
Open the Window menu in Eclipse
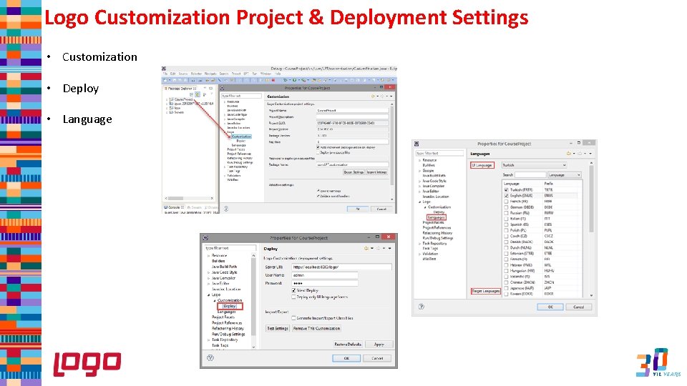point(266,74)
